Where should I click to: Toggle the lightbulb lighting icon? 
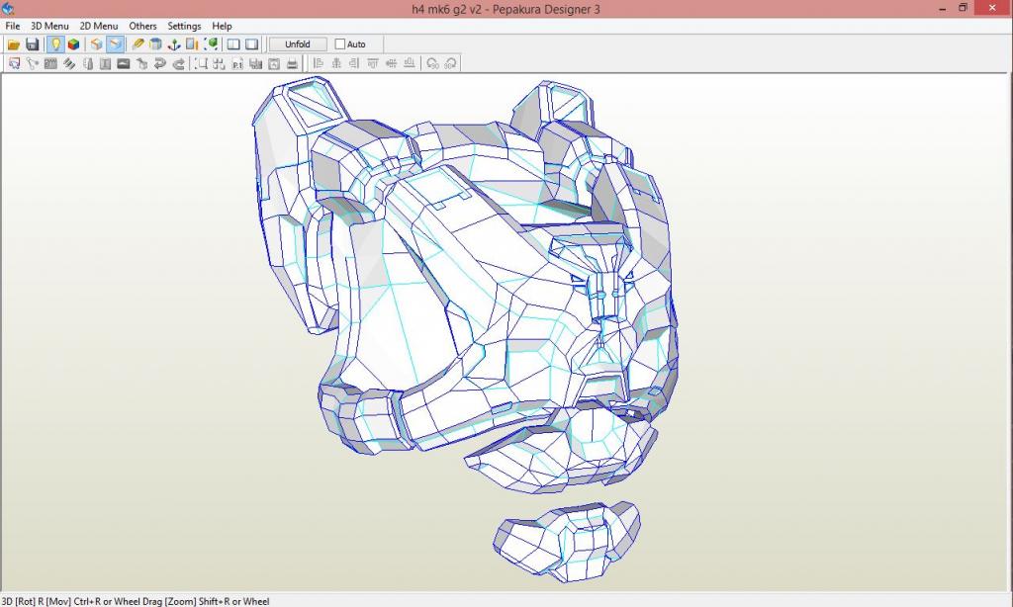tap(55, 44)
